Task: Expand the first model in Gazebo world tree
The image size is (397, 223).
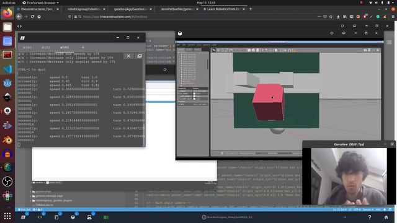Action: (182, 55)
